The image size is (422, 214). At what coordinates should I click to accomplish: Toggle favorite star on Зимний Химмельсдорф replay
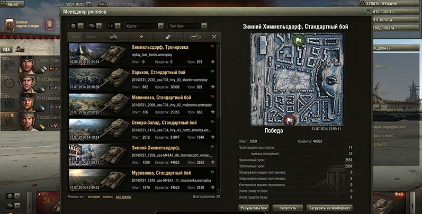[213, 162]
